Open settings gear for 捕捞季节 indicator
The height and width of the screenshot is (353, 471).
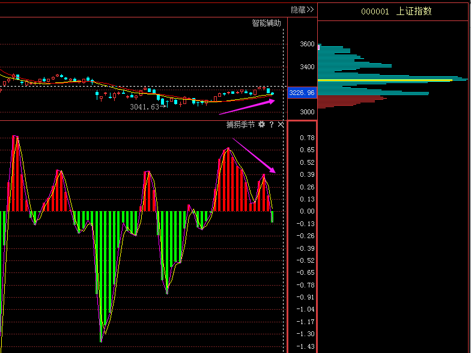261,124
